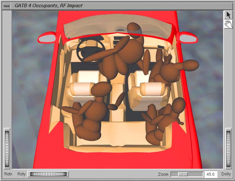Click the Zoom label
This screenshot has height=181, width=235.
click(x=163, y=174)
